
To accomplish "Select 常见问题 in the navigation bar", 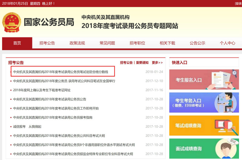I will coord(107,43).
